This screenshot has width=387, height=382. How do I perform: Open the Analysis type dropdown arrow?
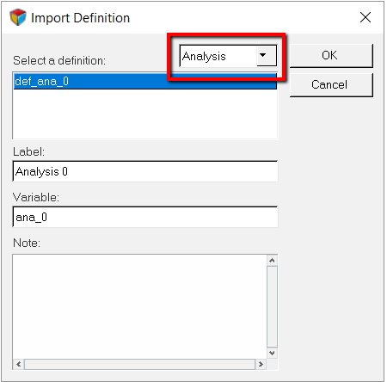point(267,55)
